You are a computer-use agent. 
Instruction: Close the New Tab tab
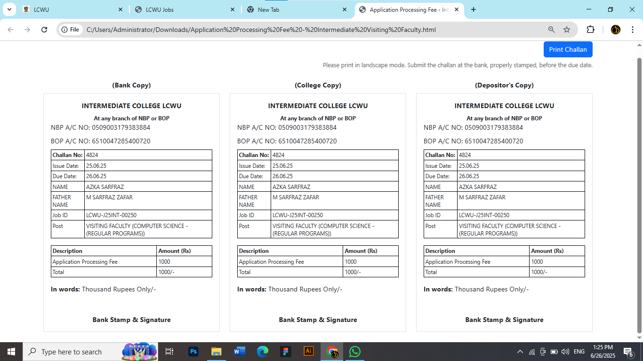coord(345,9)
